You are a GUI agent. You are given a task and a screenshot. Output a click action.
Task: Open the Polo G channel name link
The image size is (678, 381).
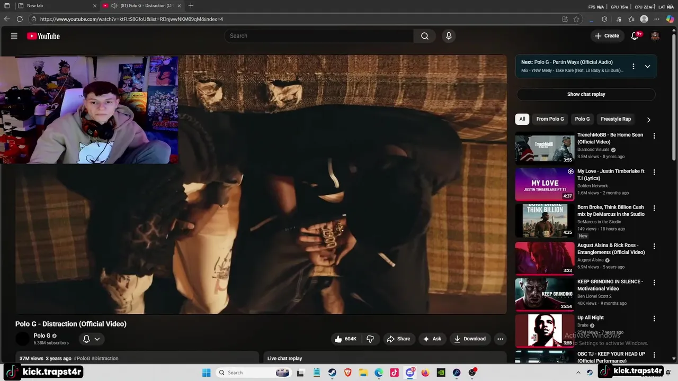coord(42,335)
